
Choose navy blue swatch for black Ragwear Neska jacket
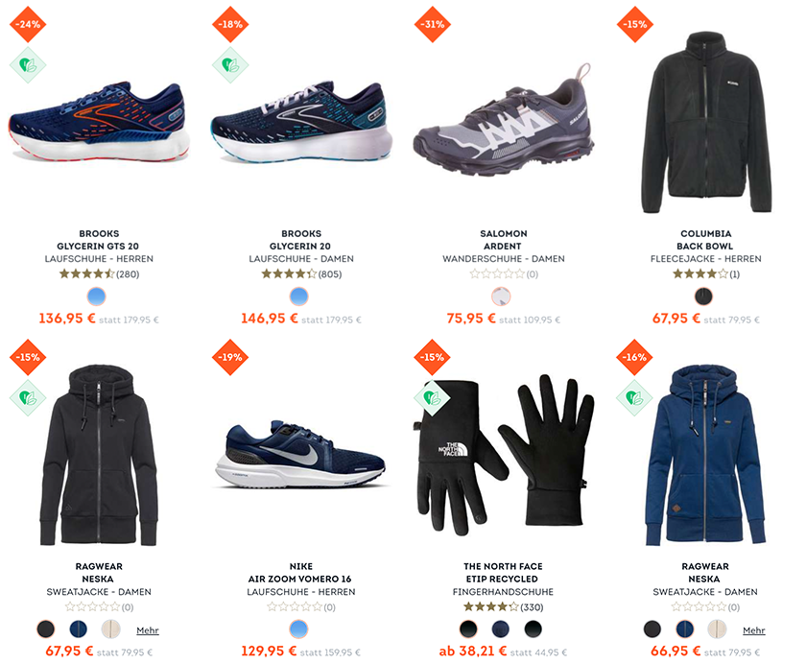pos(78,628)
